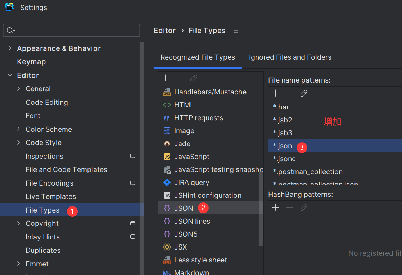Select the JSX file type
402x275 pixels.
(x=180, y=247)
